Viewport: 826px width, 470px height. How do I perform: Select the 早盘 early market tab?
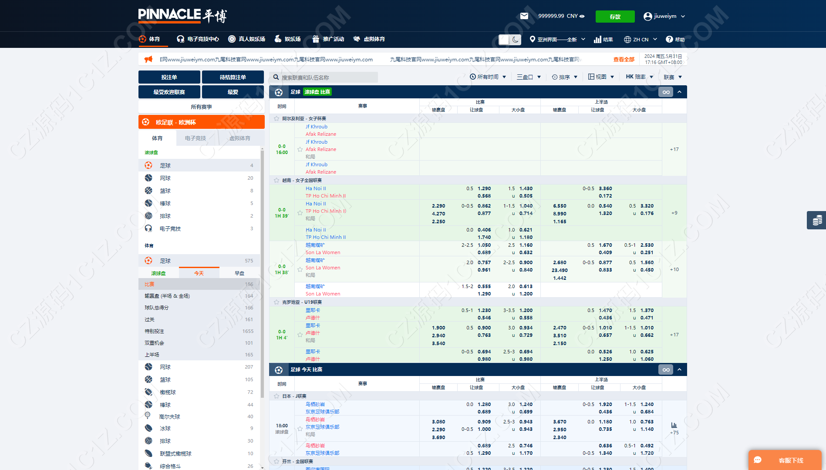tap(239, 273)
